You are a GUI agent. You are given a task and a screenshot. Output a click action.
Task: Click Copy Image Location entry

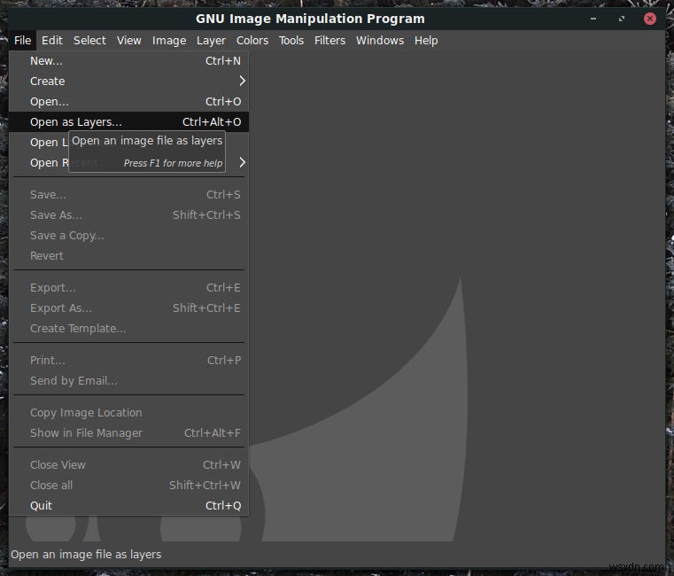(x=129, y=413)
